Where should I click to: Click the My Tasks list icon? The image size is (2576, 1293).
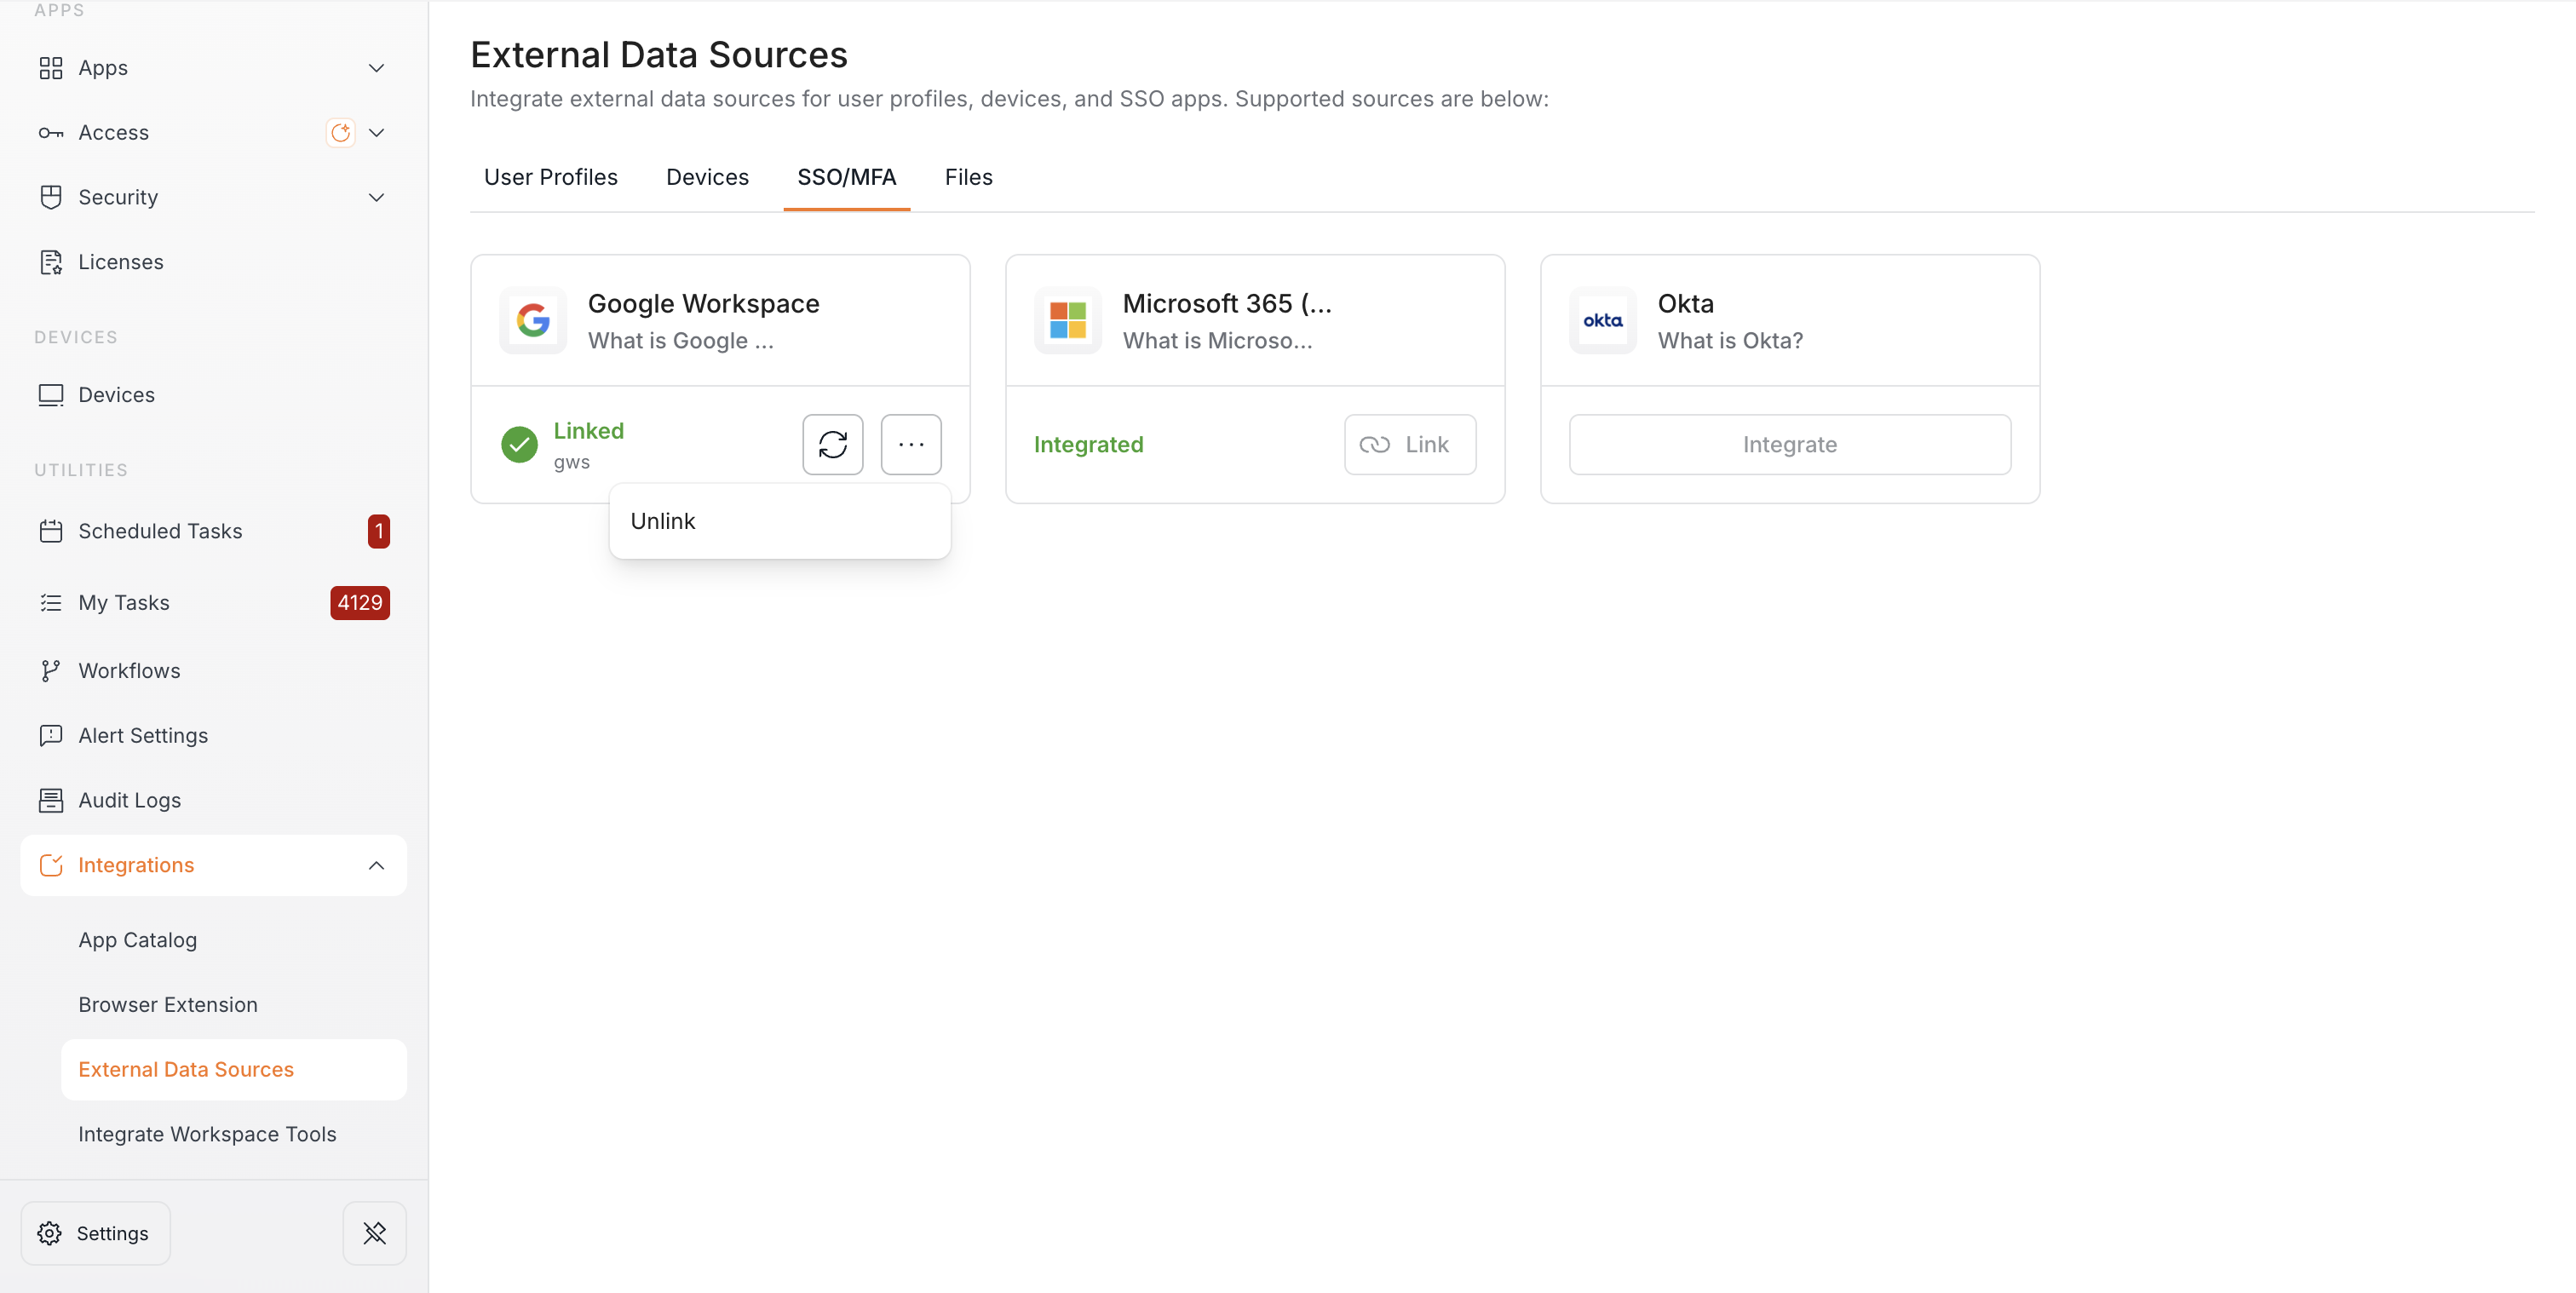click(51, 603)
